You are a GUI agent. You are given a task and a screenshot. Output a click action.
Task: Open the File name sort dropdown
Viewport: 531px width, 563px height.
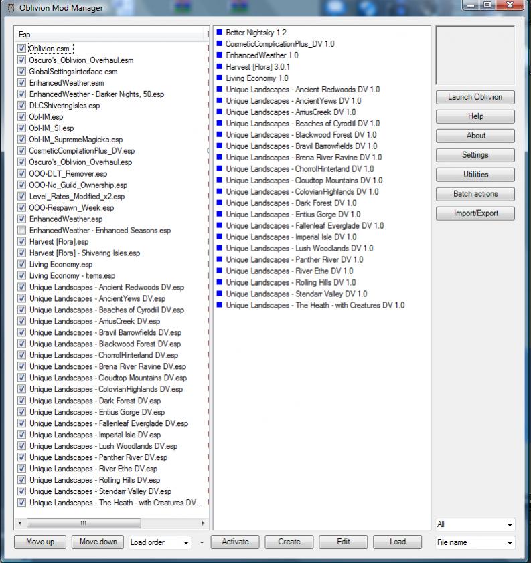(475, 542)
